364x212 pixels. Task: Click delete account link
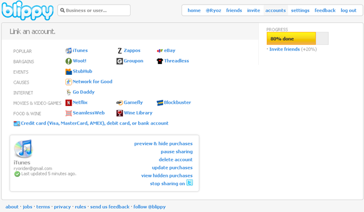tap(176, 160)
